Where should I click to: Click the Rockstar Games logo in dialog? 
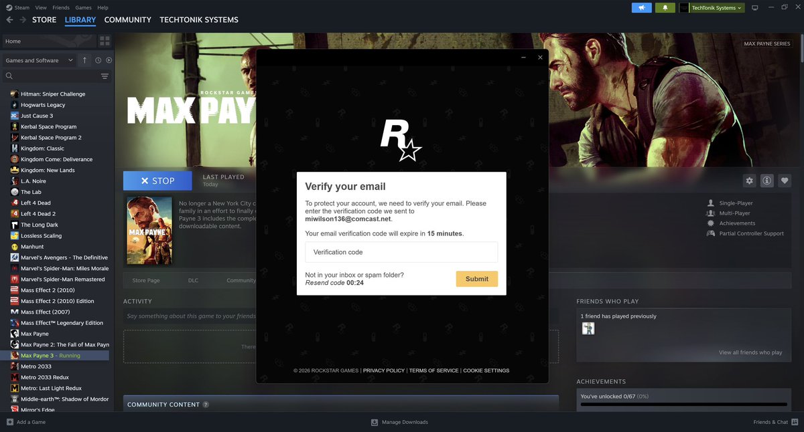401,140
